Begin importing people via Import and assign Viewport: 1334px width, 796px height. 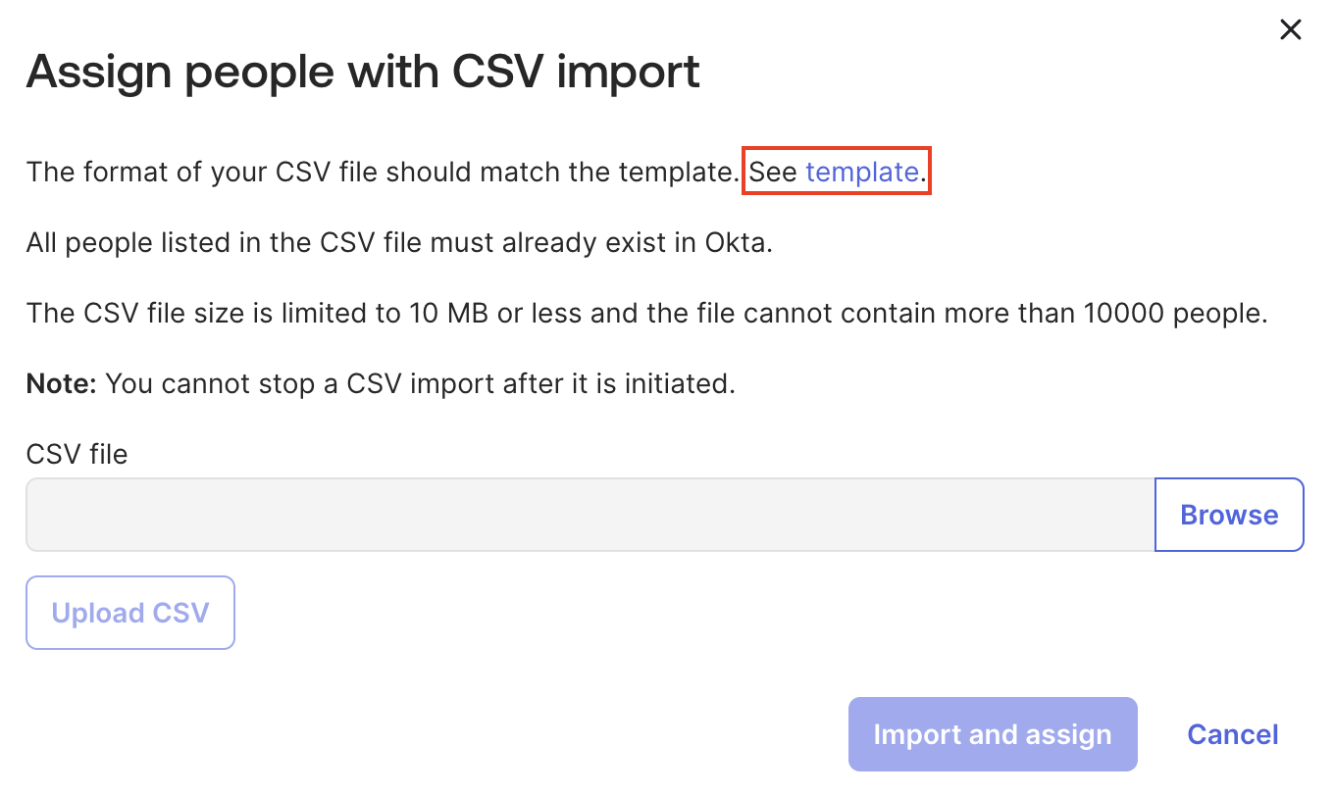992,733
